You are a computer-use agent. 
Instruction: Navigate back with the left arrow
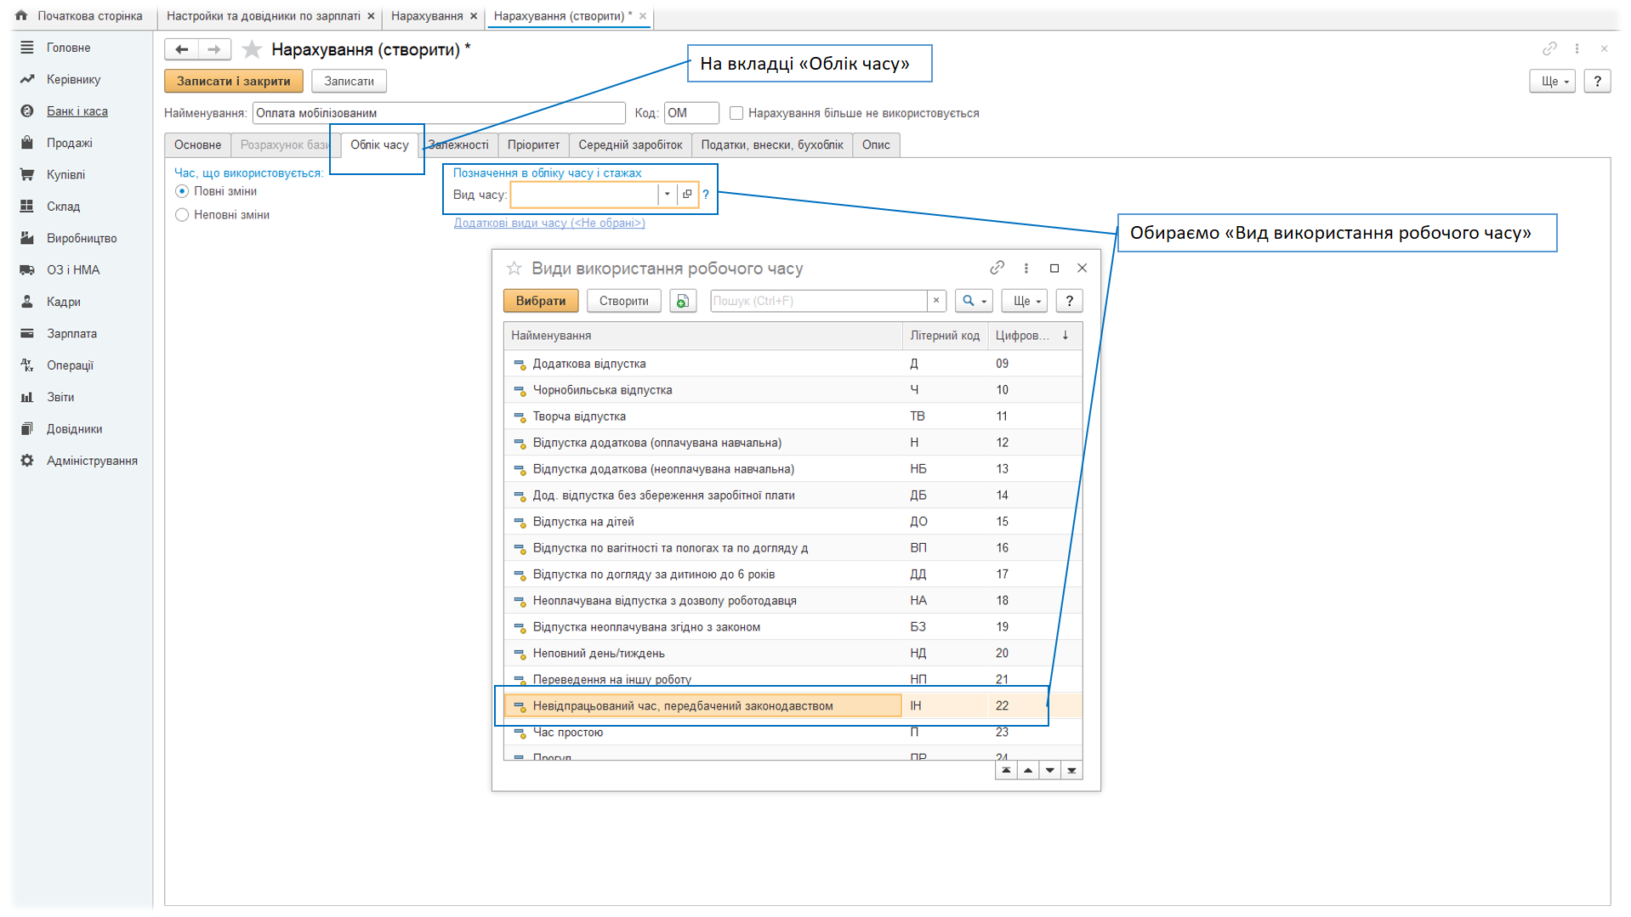181,49
